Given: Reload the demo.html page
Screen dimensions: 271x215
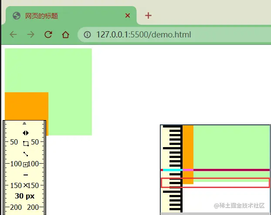Looking at the screenshot, I should click(x=48, y=34).
